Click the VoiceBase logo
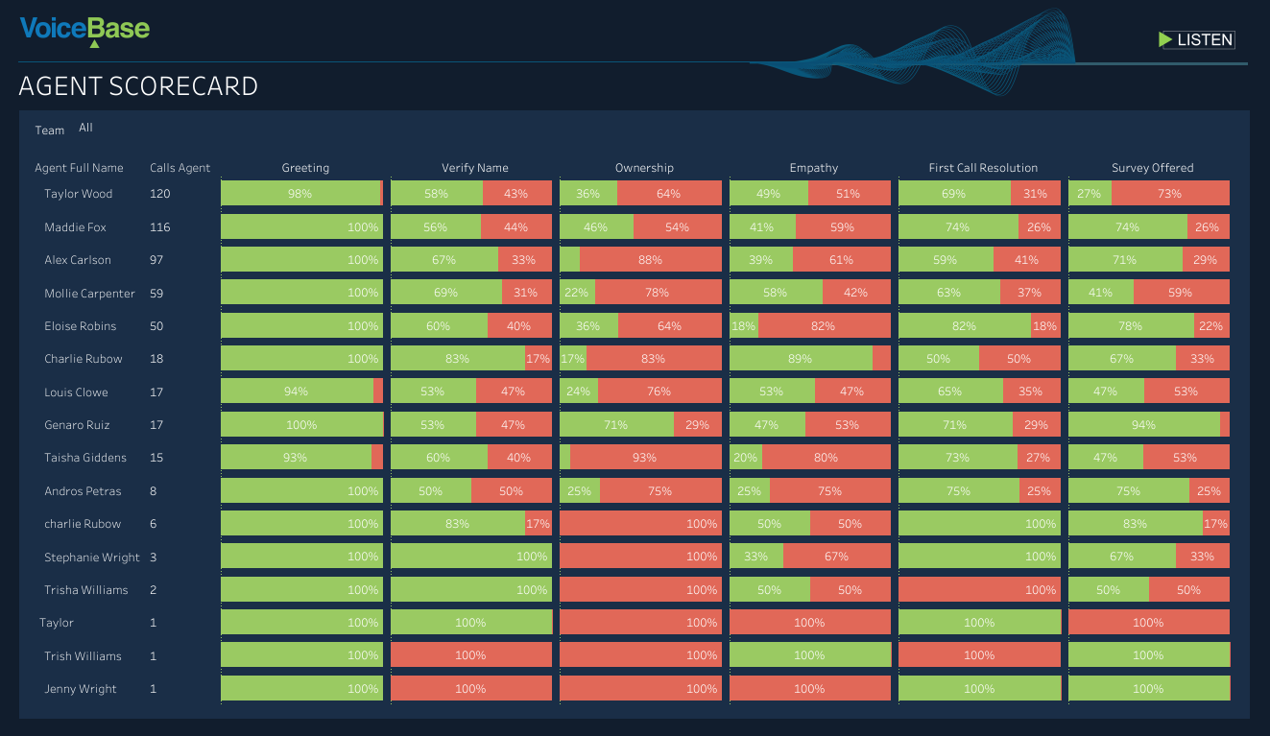This screenshot has height=736, width=1270. (84, 30)
